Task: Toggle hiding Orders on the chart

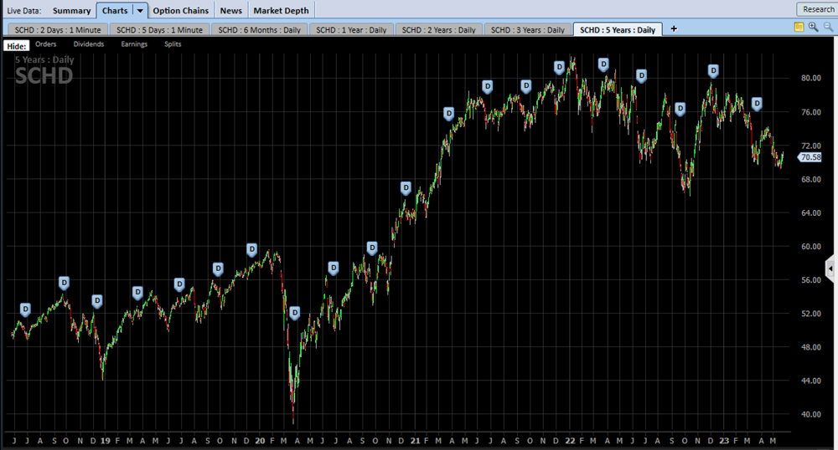Action: point(46,44)
